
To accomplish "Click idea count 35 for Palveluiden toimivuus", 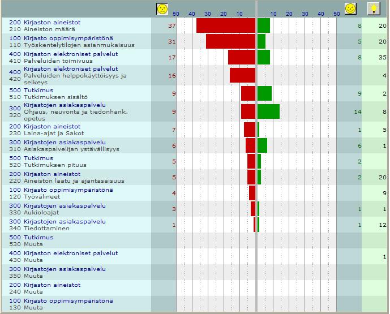I will point(383,58).
